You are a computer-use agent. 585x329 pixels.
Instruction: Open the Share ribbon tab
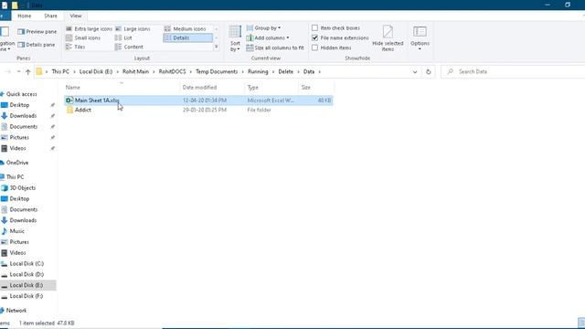[50, 16]
